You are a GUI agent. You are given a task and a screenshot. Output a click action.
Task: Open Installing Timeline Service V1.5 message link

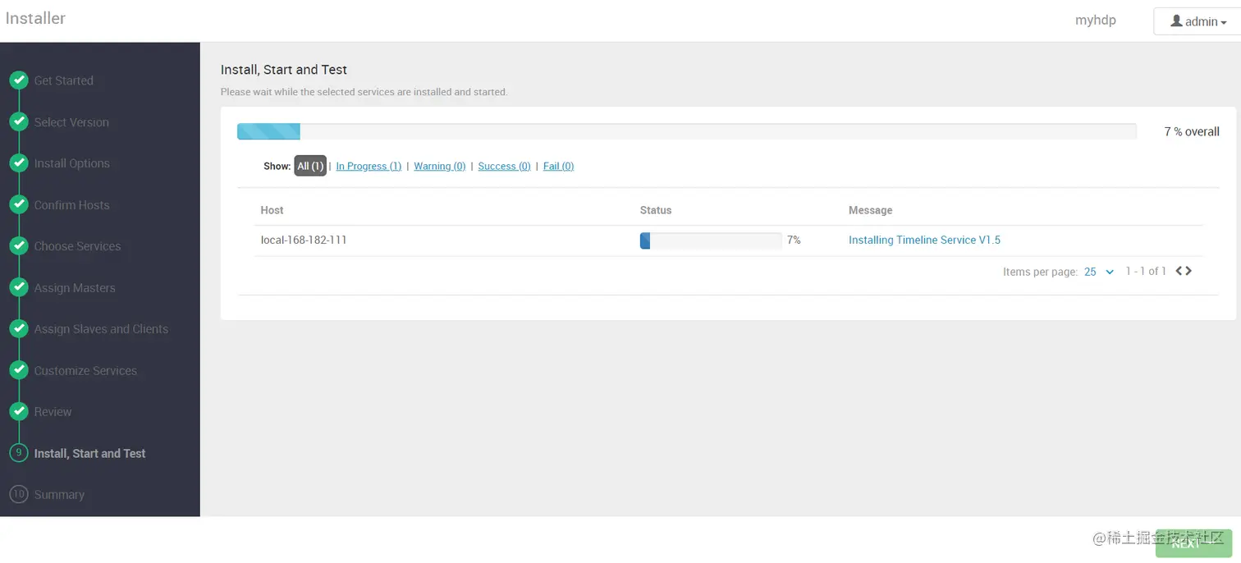tap(924, 240)
